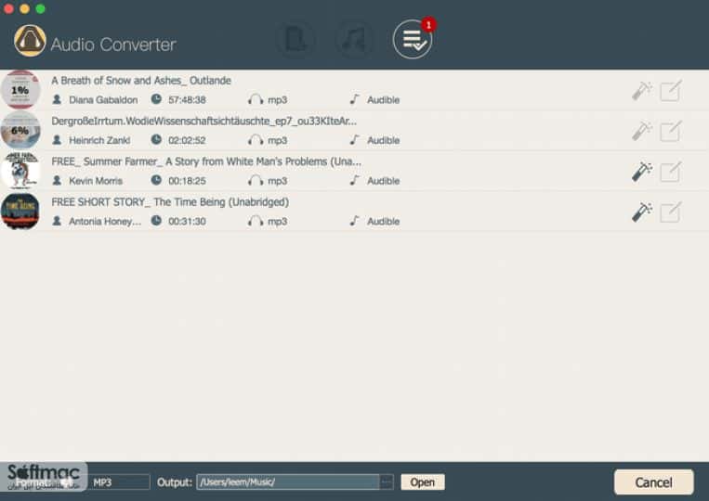Select title 'FREE SHORT STORY_ The Time Being'

170,201
